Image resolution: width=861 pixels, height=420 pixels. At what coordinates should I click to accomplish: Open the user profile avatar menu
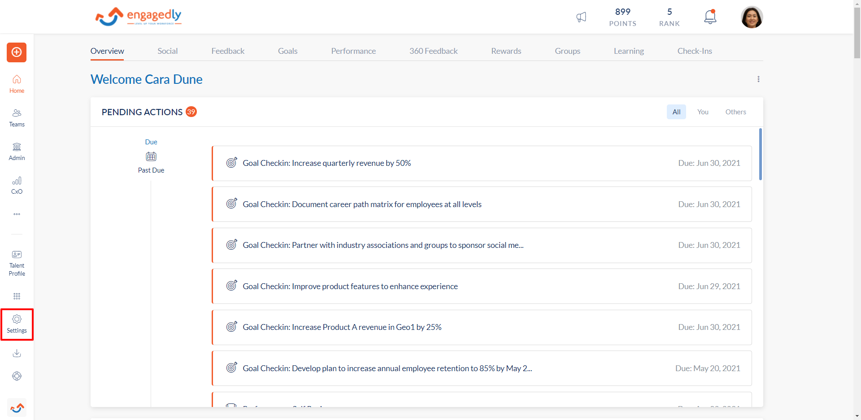752,17
